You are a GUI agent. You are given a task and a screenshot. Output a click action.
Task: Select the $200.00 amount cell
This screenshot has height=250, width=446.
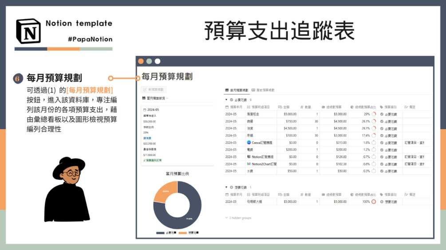[291, 150]
